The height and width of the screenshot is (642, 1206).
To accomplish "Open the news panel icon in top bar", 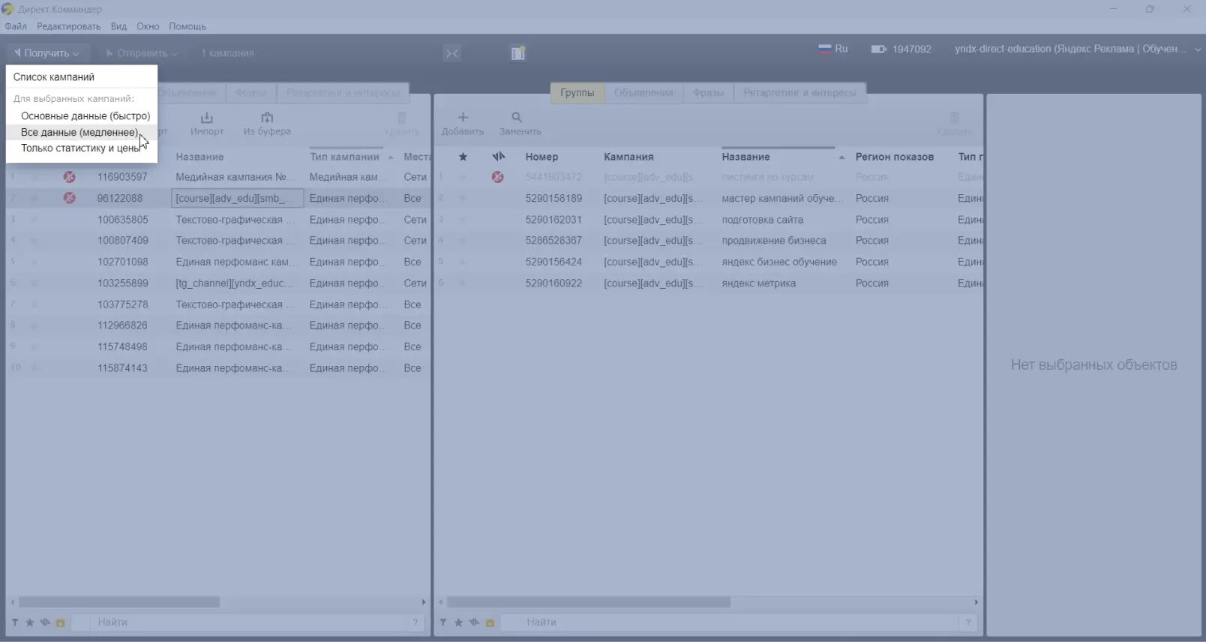I will pyautogui.click(x=518, y=53).
